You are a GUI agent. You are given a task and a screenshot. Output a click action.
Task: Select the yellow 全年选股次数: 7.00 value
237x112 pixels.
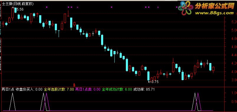(x=59, y=90)
